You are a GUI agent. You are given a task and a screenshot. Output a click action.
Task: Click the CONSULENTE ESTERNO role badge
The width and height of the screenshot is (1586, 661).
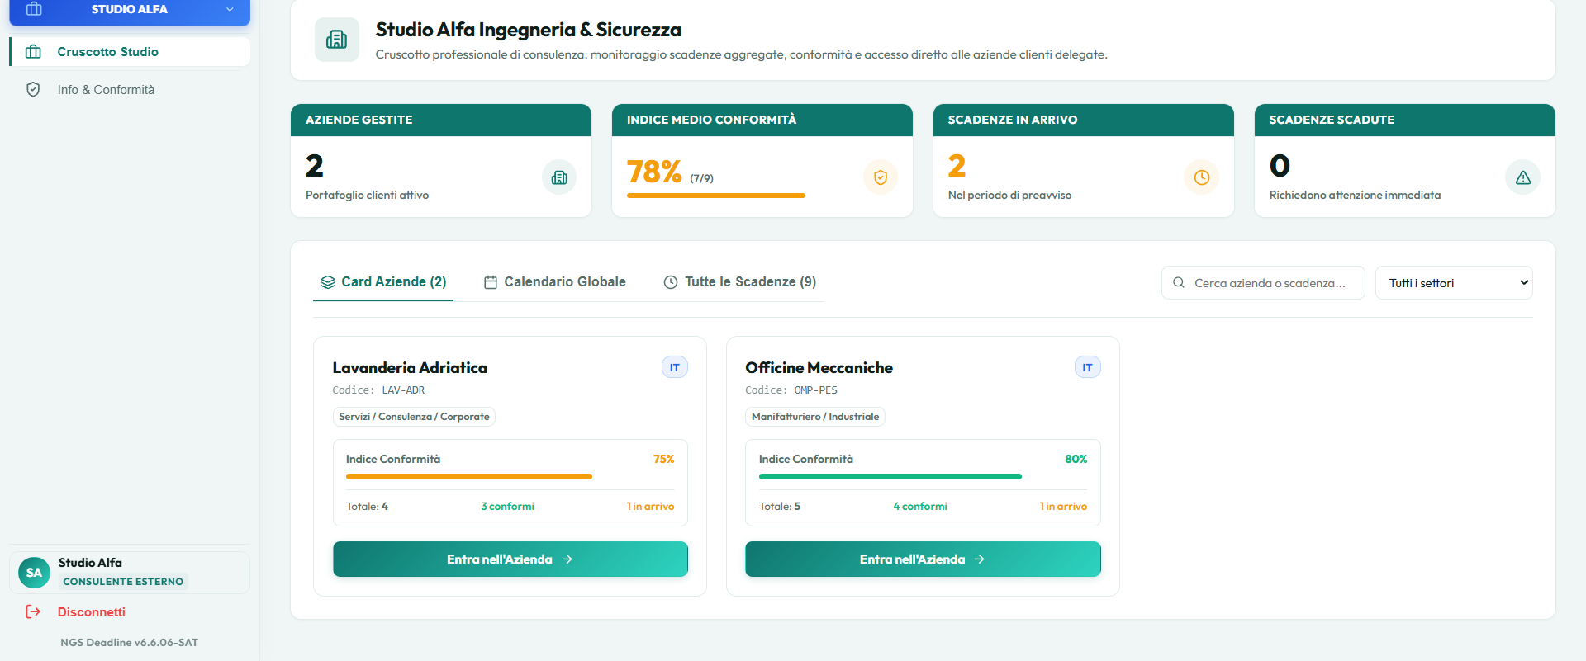point(123,582)
